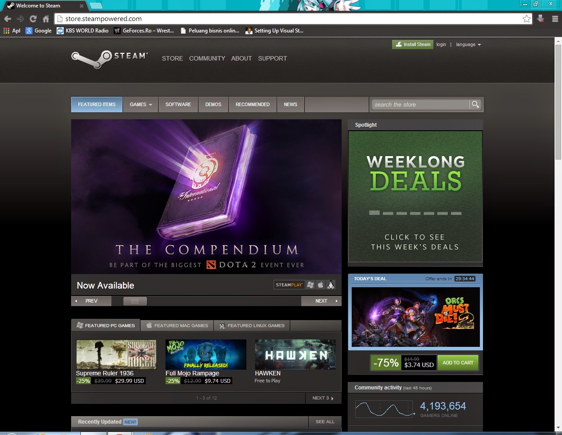The height and width of the screenshot is (435, 562).
Task: Click the Install Steam button icon
Action: pyautogui.click(x=399, y=44)
